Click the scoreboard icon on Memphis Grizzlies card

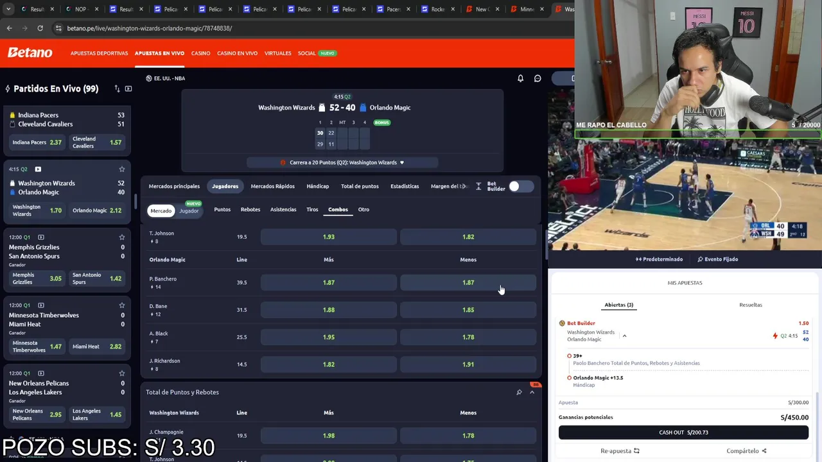pos(41,237)
